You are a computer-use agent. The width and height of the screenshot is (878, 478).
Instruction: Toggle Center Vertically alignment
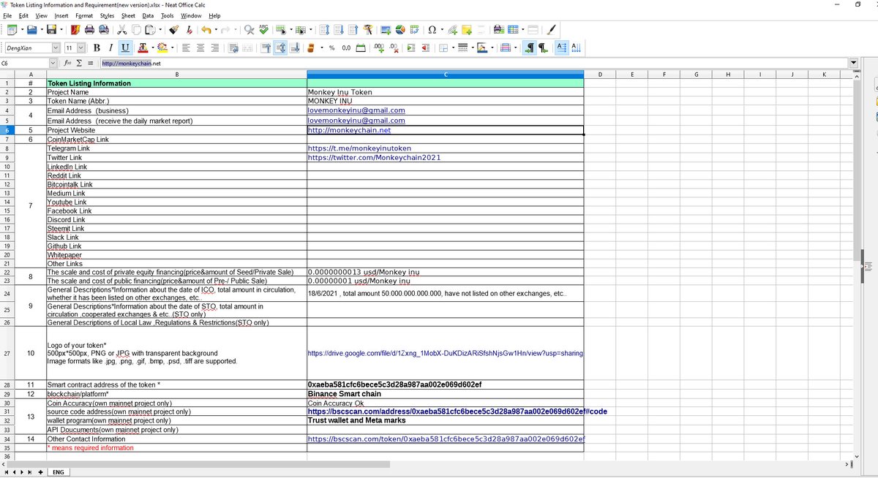coord(281,48)
